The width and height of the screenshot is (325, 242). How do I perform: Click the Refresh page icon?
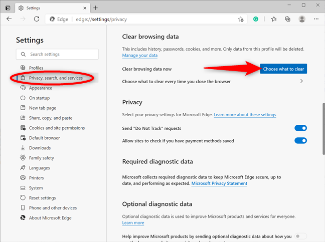point(37,19)
